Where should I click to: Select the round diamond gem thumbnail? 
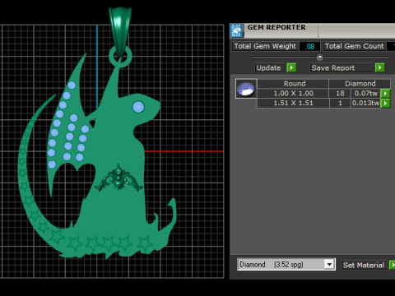click(x=246, y=89)
